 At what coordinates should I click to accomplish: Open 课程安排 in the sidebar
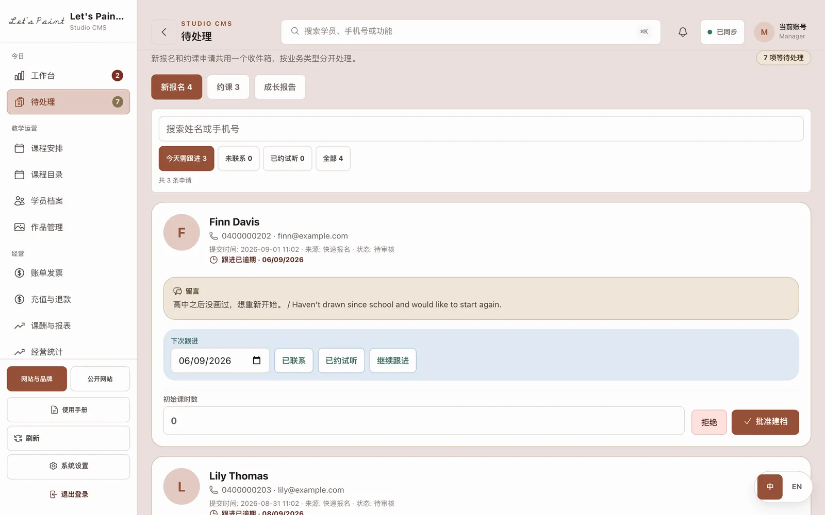68,148
